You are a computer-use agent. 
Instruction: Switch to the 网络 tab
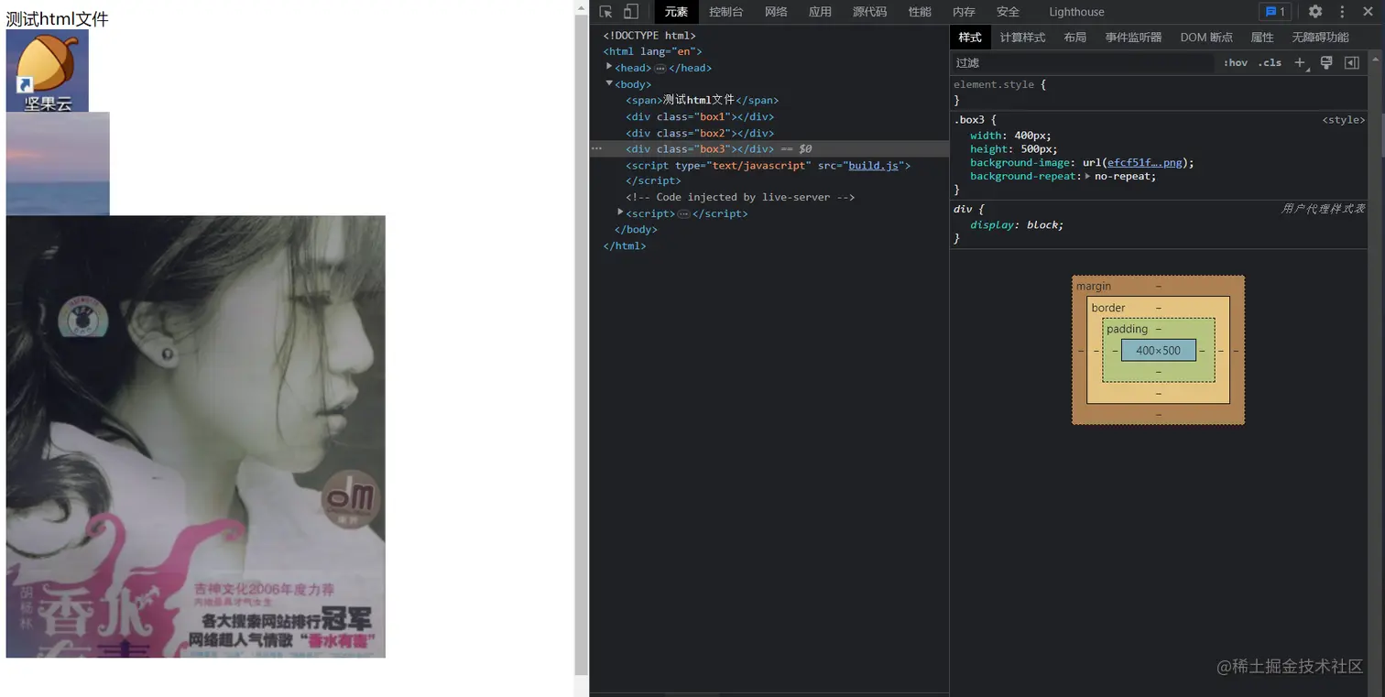click(x=776, y=12)
